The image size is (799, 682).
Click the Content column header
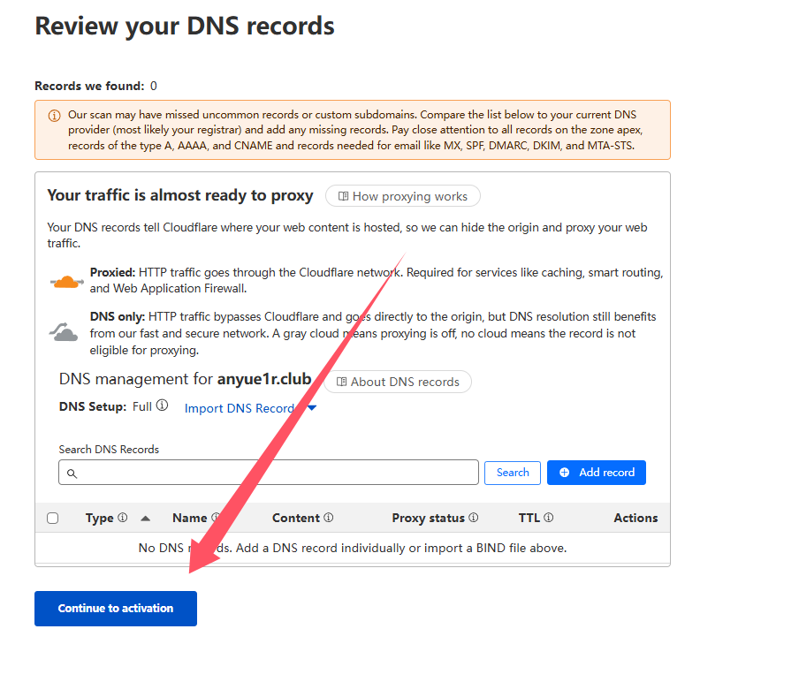click(296, 518)
